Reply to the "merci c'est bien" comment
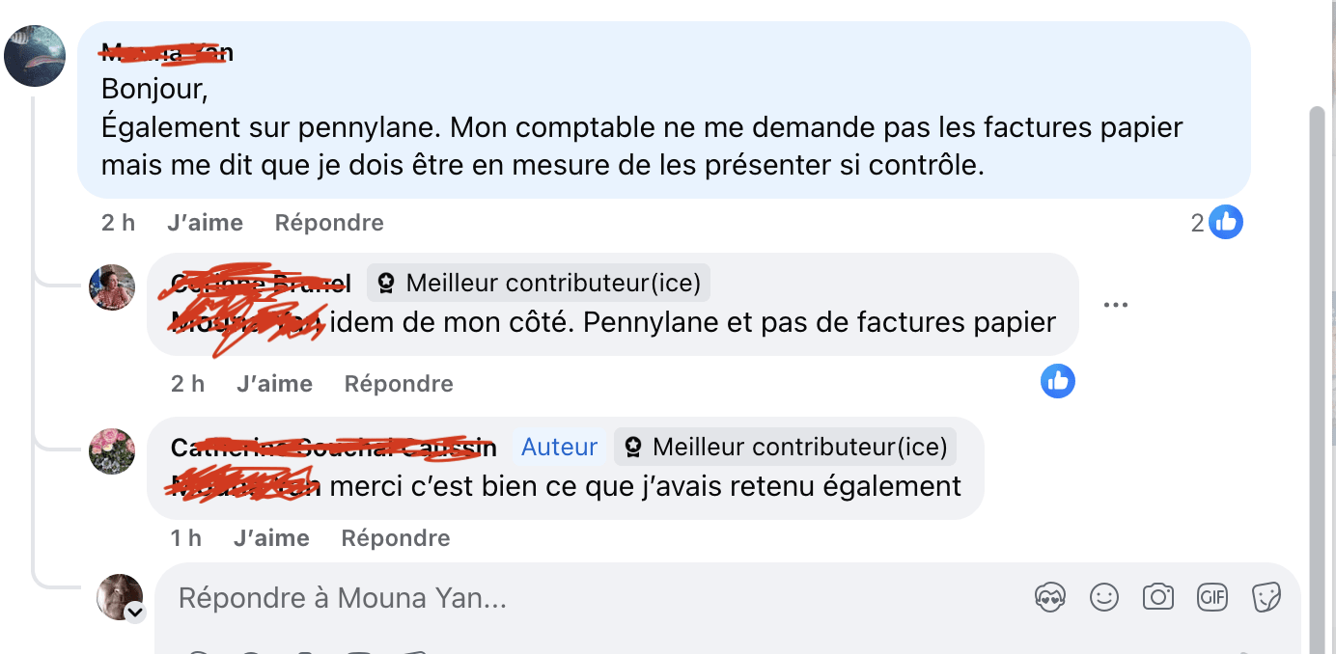Image resolution: width=1336 pixels, height=654 pixels. point(396,538)
